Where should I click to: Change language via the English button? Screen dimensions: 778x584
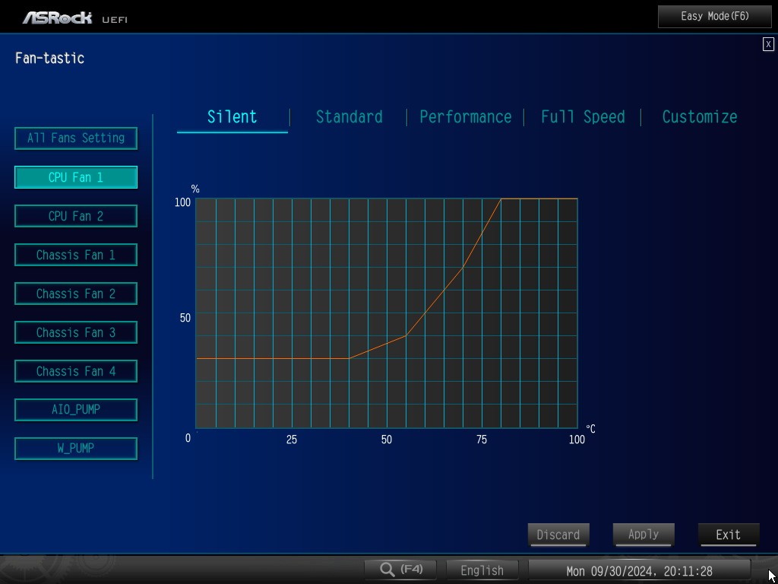[482, 570]
